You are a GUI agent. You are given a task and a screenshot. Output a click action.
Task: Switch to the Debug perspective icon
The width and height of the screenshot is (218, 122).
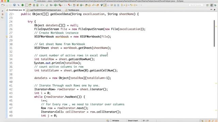215,5
